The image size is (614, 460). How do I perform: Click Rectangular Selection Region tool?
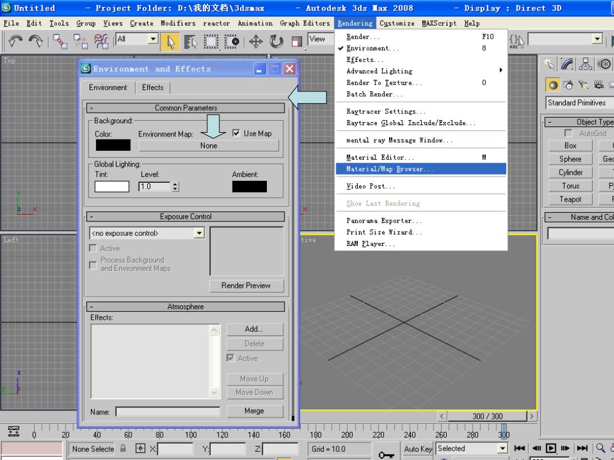(211, 41)
